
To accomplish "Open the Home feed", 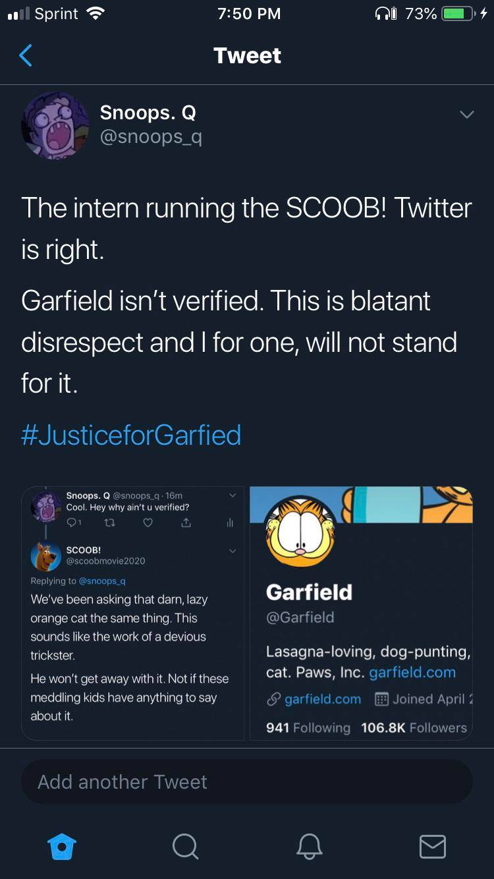I will [x=61, y=847].
